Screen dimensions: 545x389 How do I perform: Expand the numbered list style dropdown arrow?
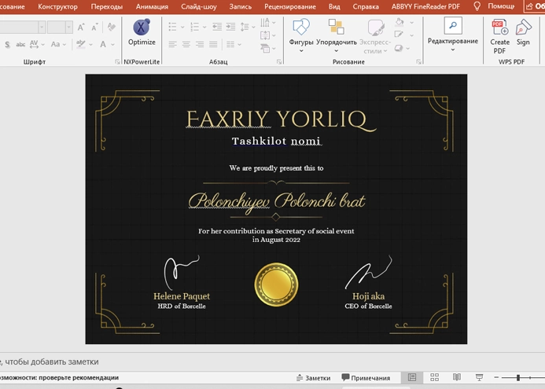pyautogui.click(x=204, y=27)
